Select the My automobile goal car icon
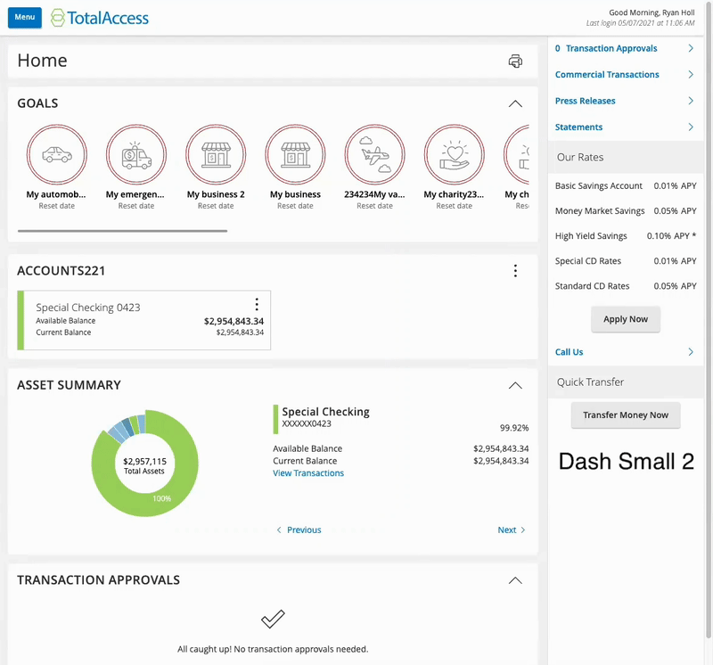The image size is (713, 665). tap(56, 154)
